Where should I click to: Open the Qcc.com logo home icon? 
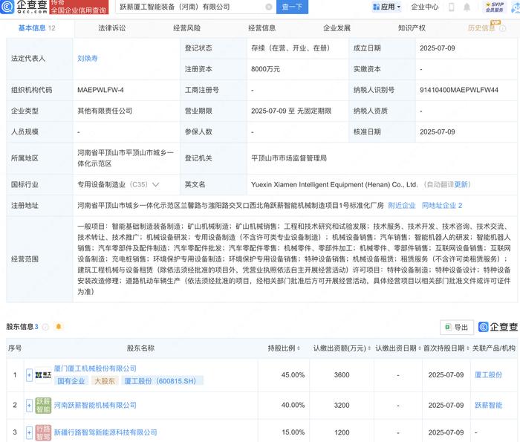coord(7,7)
